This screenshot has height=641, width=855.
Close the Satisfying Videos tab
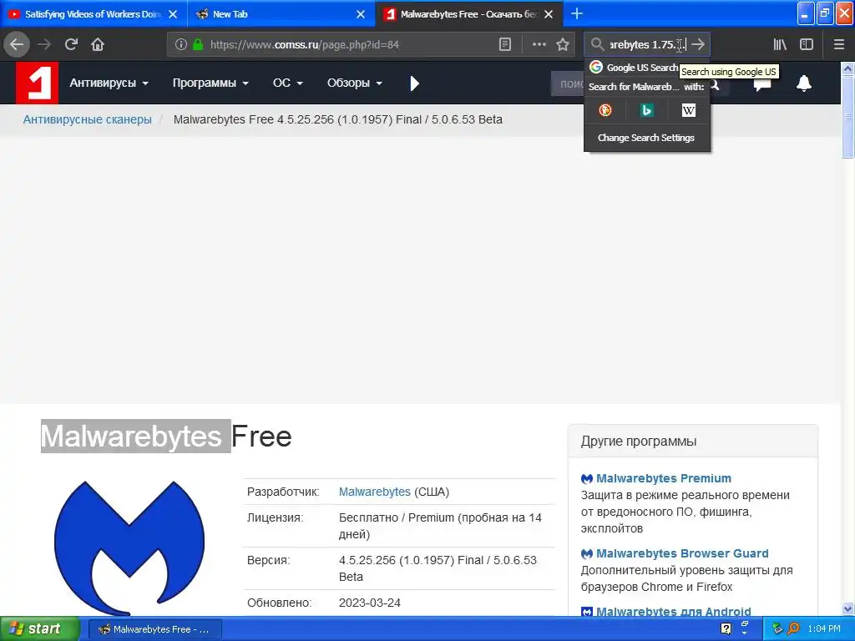(x=173, y=14)
